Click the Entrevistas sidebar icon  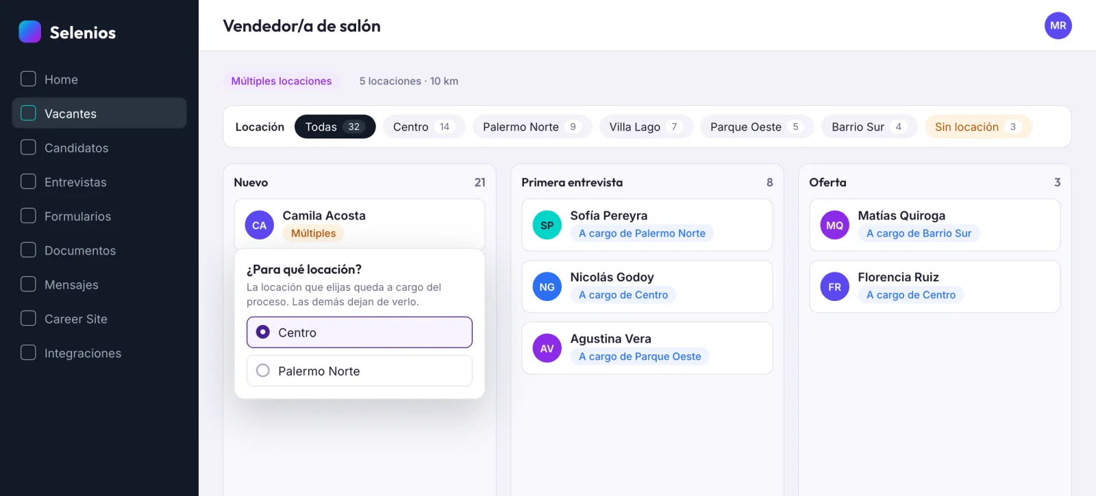click(28, 181)
